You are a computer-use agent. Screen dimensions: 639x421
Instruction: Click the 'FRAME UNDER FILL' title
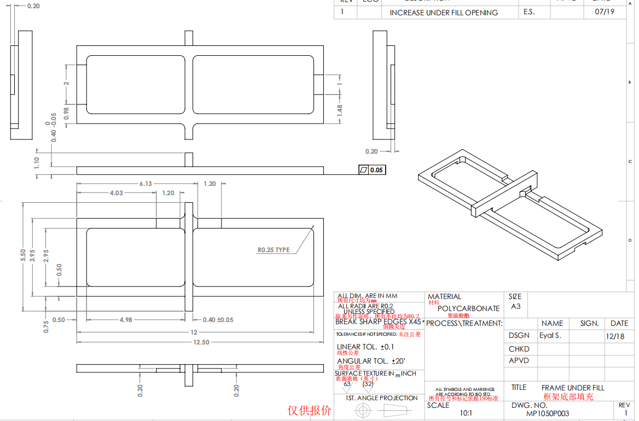pos(573,388)
